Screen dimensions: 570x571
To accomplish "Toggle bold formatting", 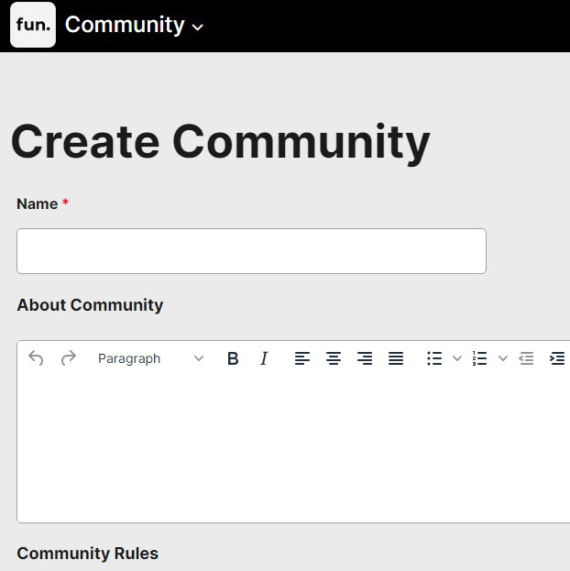I will [x=233, y=358].
